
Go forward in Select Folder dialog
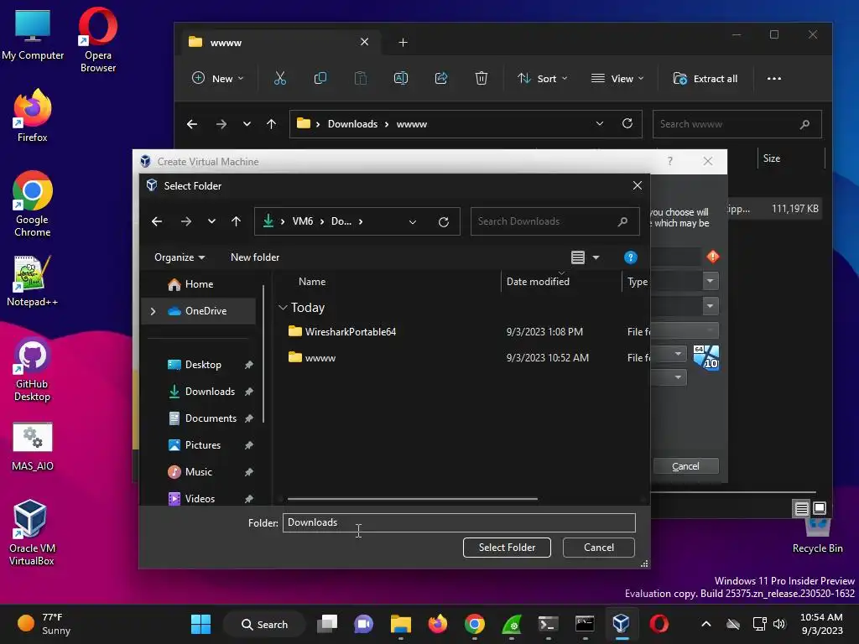186,221
